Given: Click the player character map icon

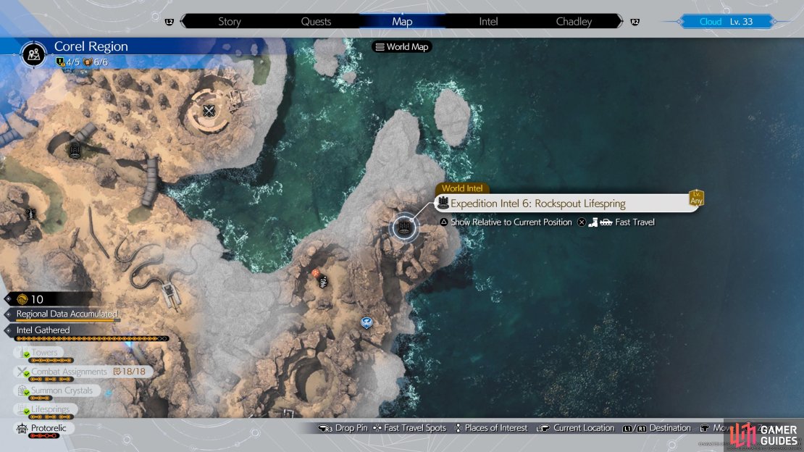Looking at the screenshot, I should [x=323, y=282].
